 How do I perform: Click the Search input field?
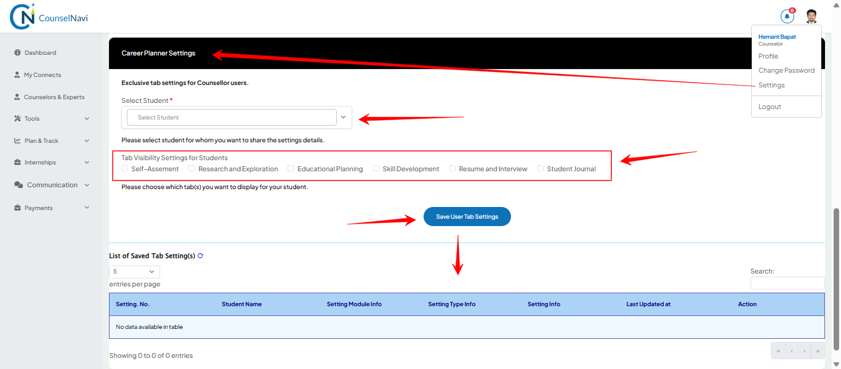coord(787,283)
